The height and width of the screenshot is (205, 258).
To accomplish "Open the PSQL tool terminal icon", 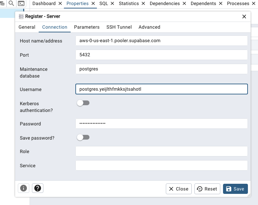I will (21, 4).
